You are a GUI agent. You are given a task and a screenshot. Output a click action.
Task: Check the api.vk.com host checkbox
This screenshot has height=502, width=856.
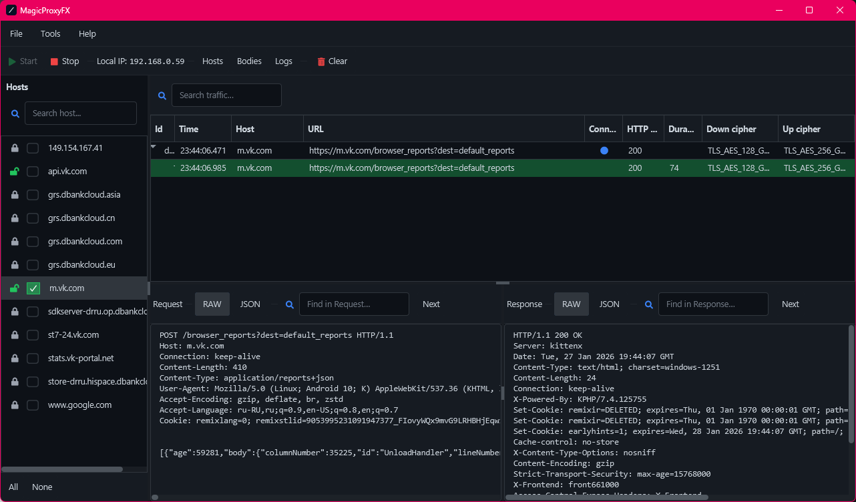(x=33, y=172)
